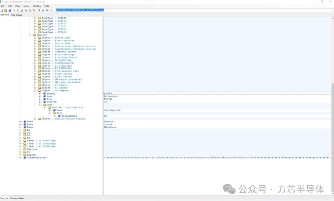Open the Window menu
Screen dimensions: 334x201
coord(37,6)
